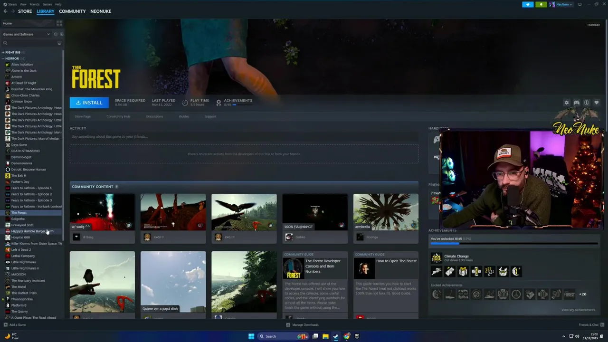The width and height of the screenshot is (608, 342).
Task: Open Manage Downloads
Action: click(303, 325)
